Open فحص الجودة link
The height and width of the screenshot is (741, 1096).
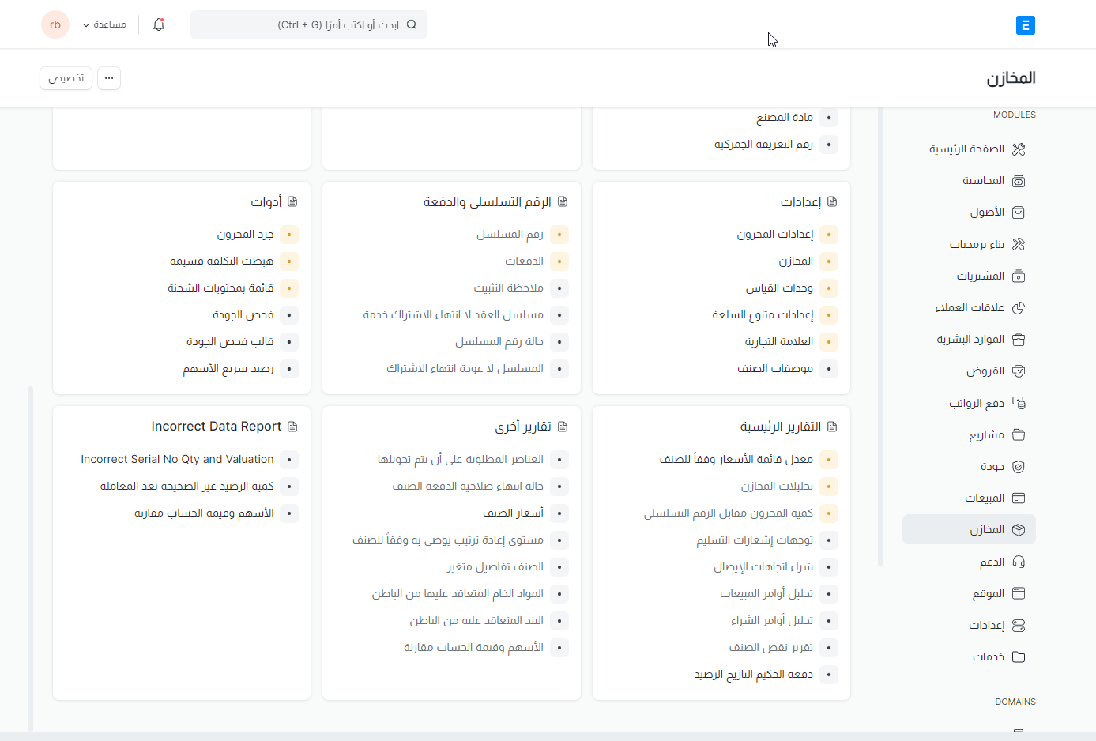click(243, 314)
